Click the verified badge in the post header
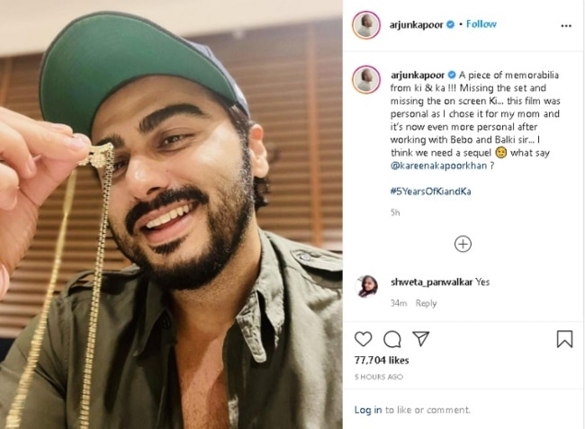 450,24
